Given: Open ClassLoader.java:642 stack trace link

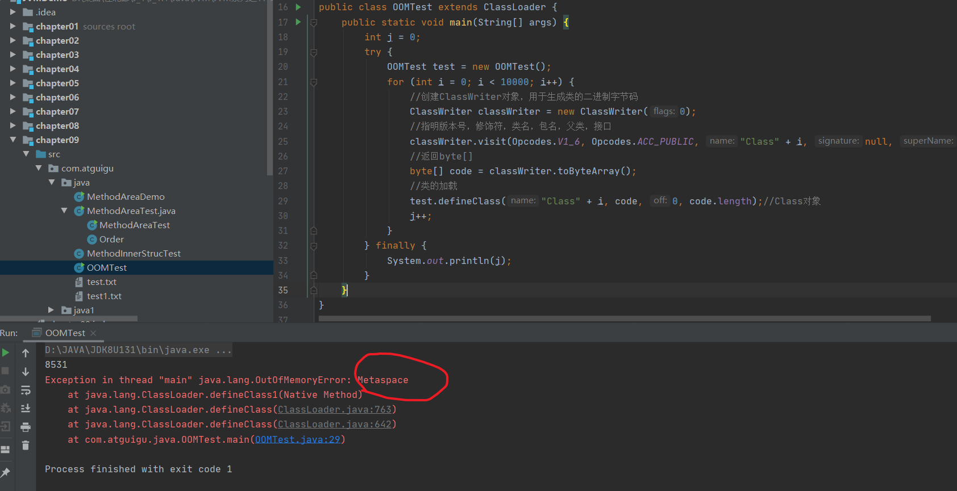Looking at the screenshot, I should (x=335, y=424).
